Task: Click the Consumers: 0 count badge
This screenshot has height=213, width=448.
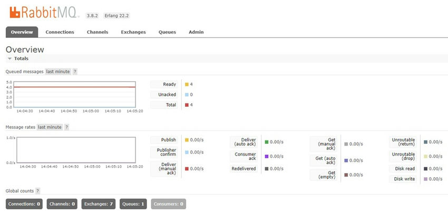Action: click(x=169, y=204)
